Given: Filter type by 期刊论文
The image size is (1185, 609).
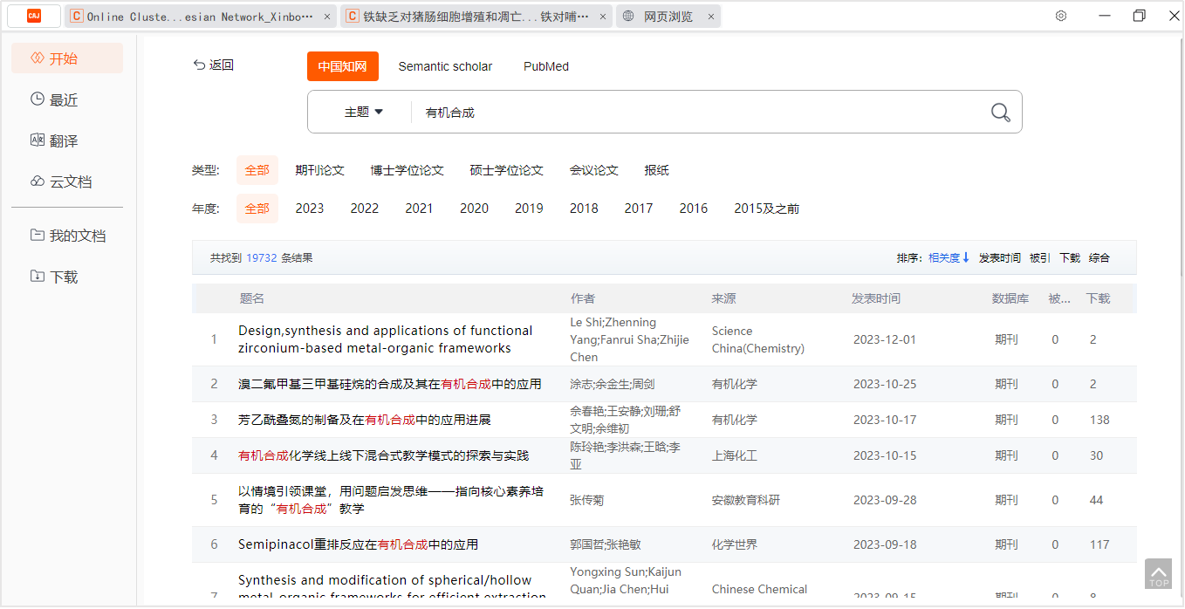Looking at the screenshot, I should coord(320,170).
